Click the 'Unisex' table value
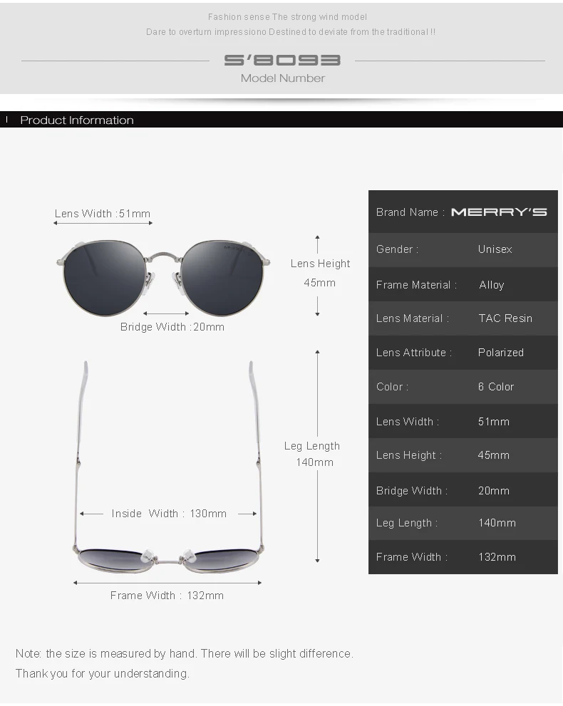 (x=495, y=249)
